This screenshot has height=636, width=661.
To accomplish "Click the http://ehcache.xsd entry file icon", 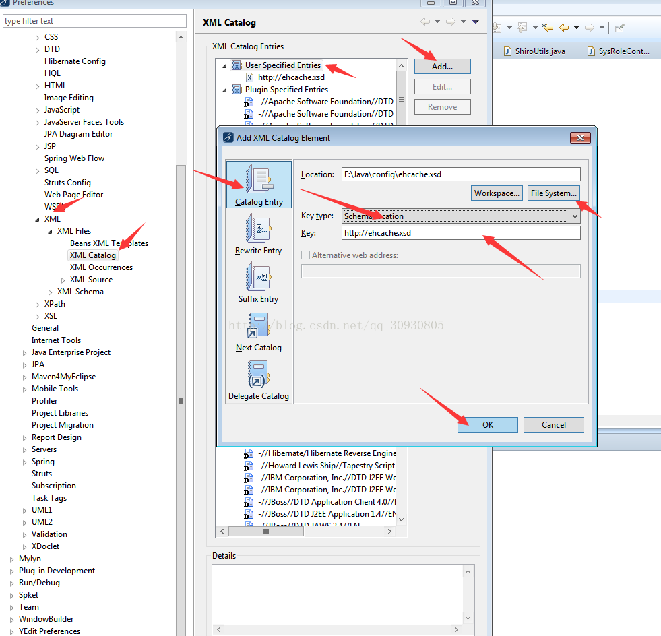I will (249, 77).
